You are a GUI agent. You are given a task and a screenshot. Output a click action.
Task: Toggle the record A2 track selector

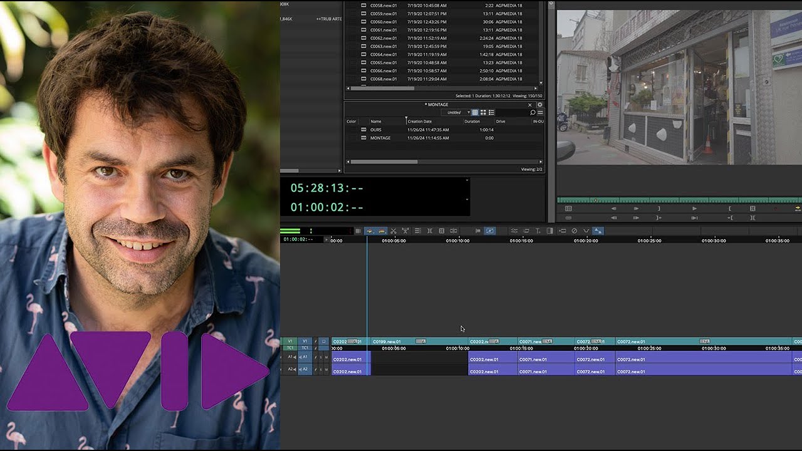click(x=305, y=369)
